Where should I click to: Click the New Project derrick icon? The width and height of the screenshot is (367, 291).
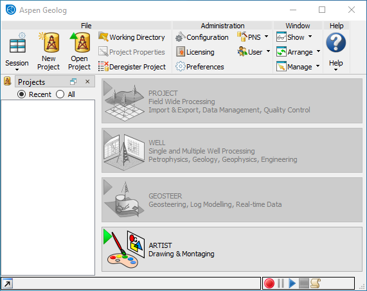coord(49,42)
